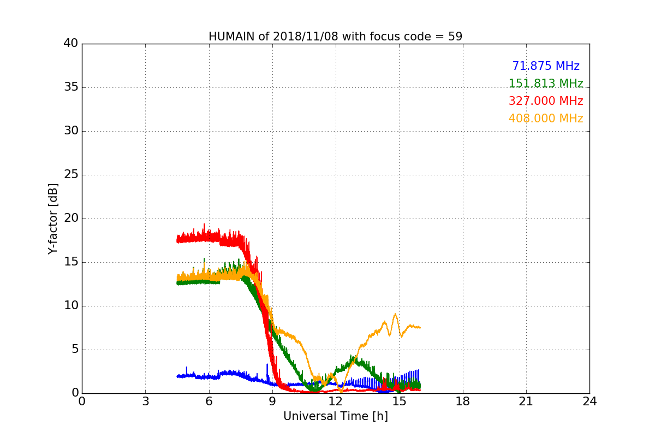Select the 151.813 MHz legend label
Viewport: 655px width, 437px height.
546,84
